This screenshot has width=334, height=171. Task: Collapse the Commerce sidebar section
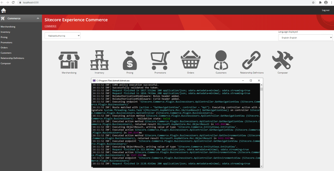(38, 18)
